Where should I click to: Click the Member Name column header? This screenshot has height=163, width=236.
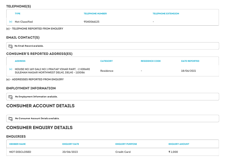[17, 144]
